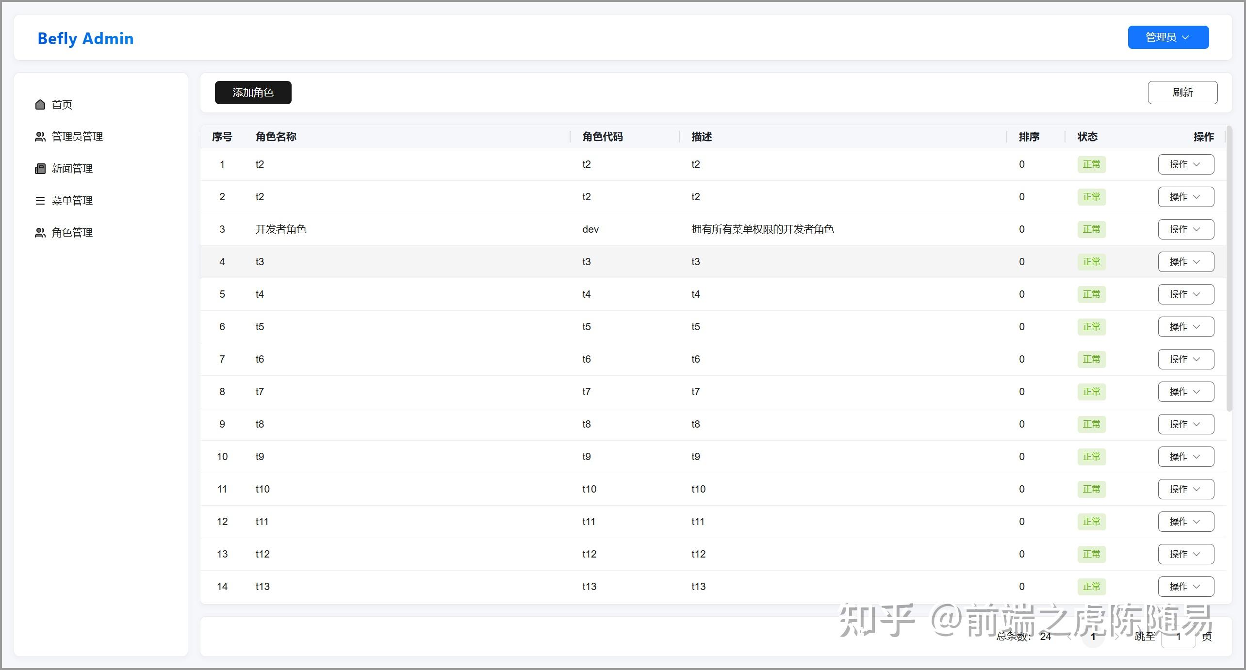Click the Befly Admin logo title
1246x670 pixels.
coord(85,38)
